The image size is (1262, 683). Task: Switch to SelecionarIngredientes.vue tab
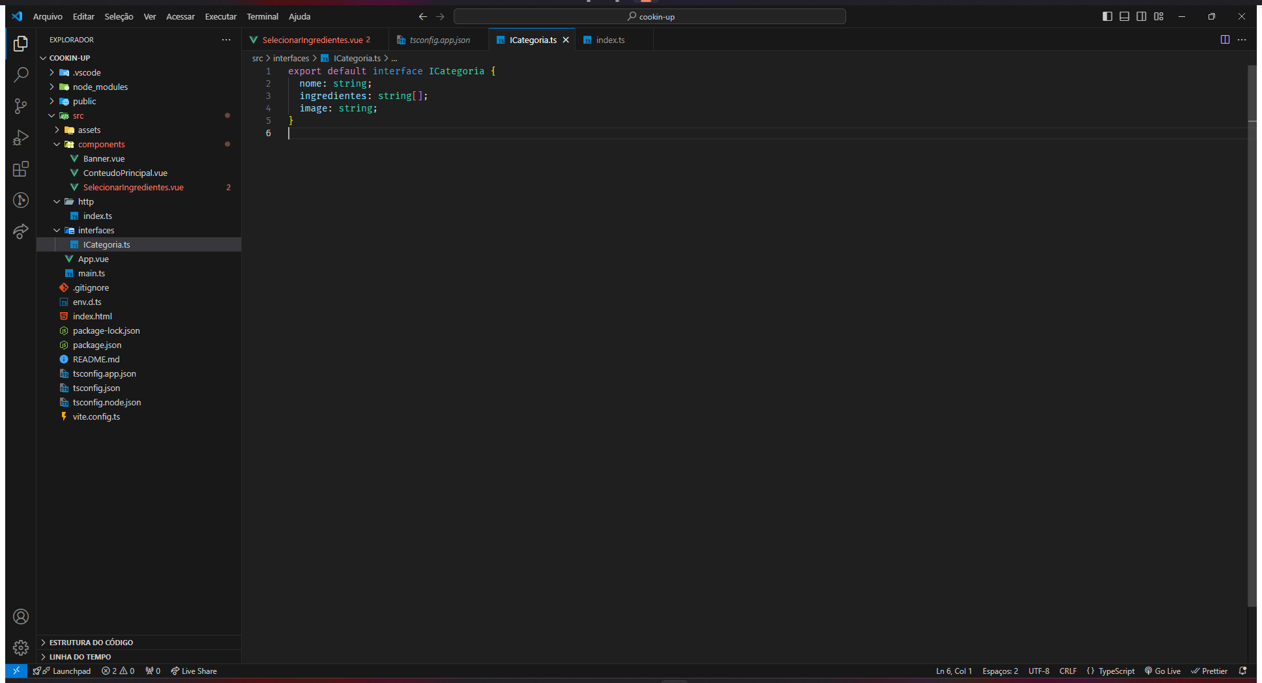(x=315, y=40)
